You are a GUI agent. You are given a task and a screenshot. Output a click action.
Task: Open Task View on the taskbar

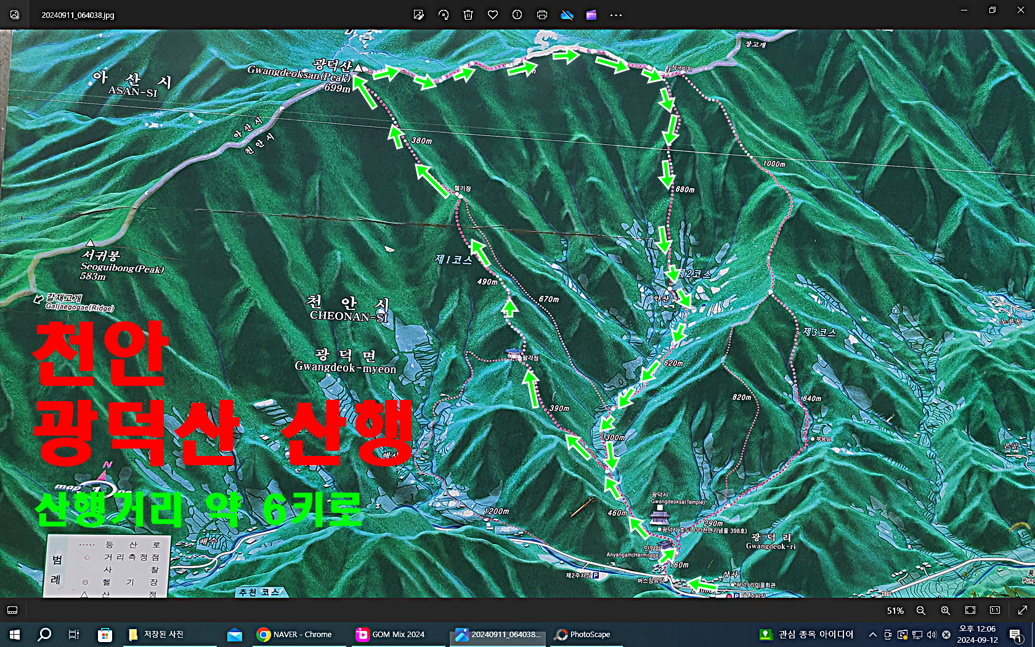[74, 634]
